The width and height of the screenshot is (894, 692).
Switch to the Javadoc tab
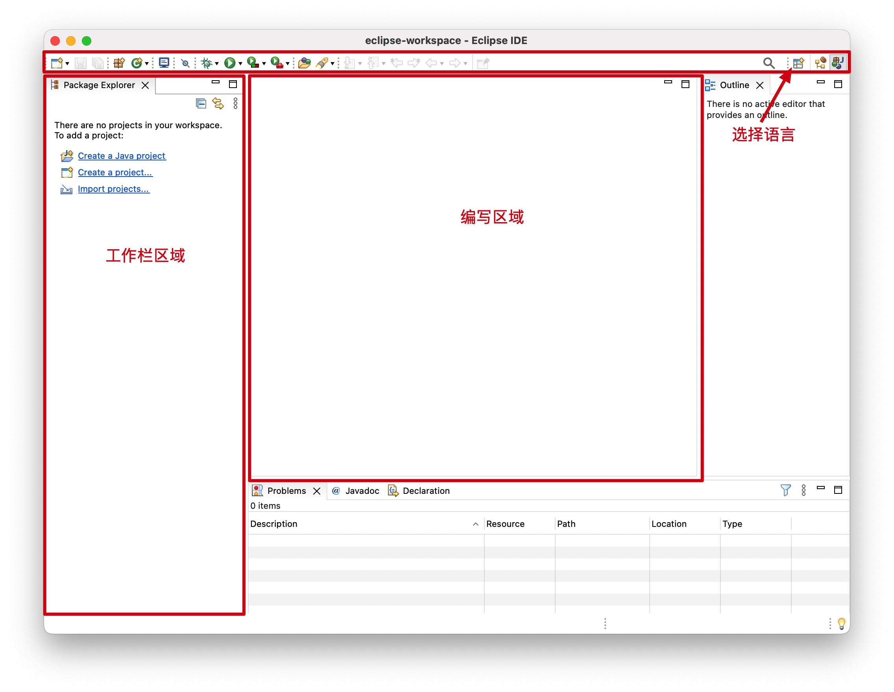355,491
